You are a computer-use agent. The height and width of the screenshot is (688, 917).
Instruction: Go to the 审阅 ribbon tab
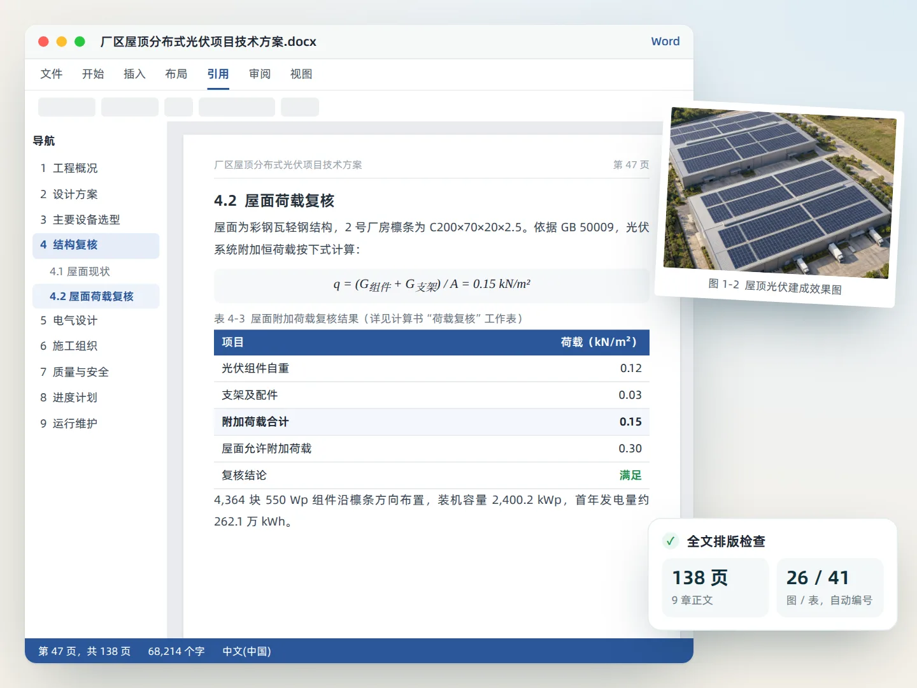[260, 74]
